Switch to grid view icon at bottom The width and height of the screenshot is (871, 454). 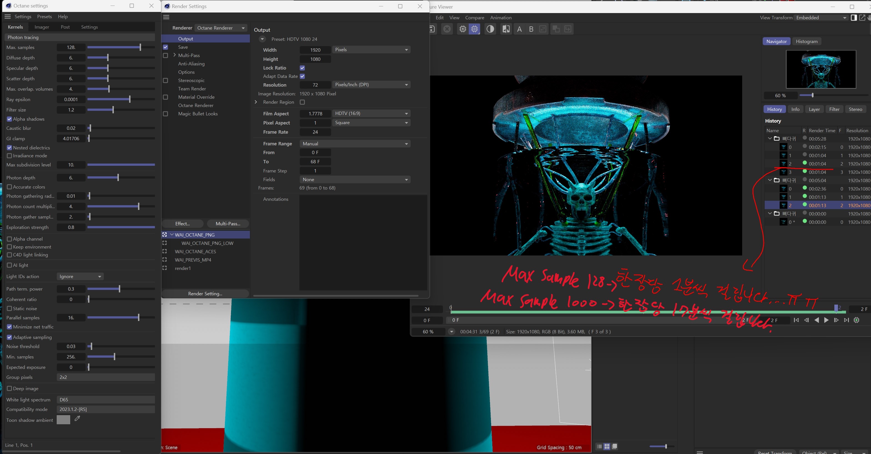point(607,447)
